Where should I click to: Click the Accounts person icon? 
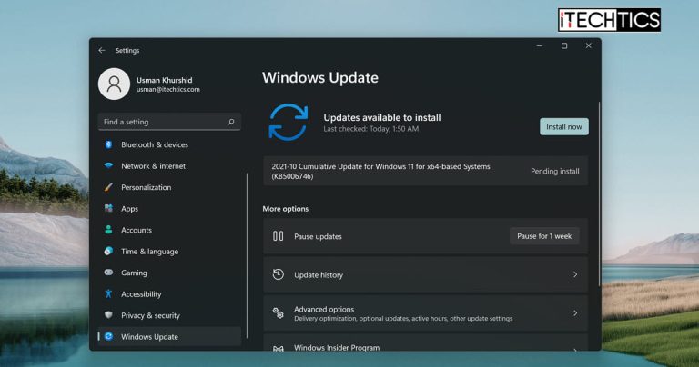tap(108, 230)
